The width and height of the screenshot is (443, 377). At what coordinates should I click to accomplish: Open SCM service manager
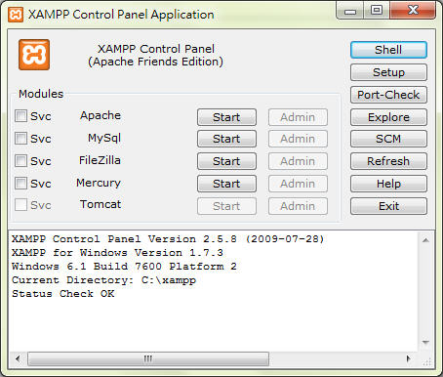coord(388,139)
